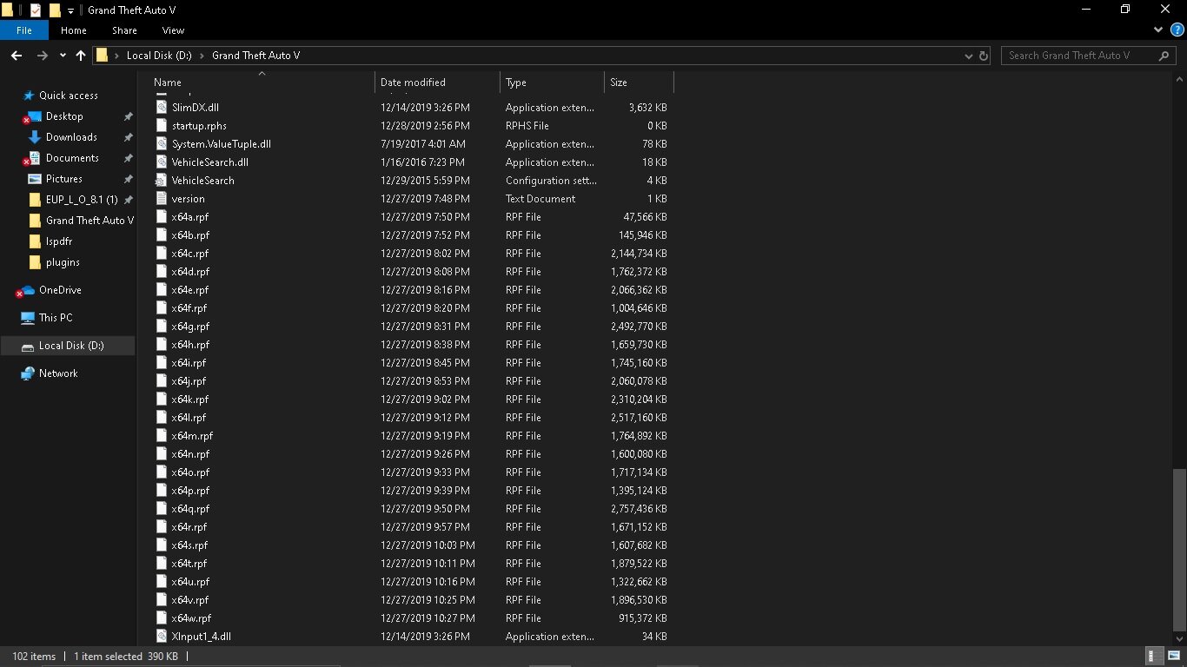The width and height of the screenshot is (1187, 667).
Task: Open Network in the navigation pane
Action: (58, 373)
